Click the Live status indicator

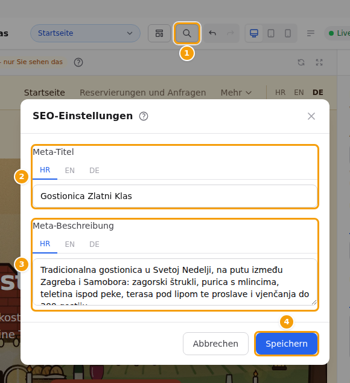[x=339, y=33]
